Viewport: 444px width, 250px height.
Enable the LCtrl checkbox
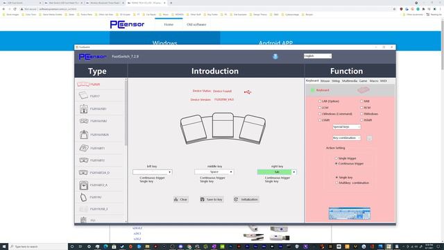coord(320,108)
